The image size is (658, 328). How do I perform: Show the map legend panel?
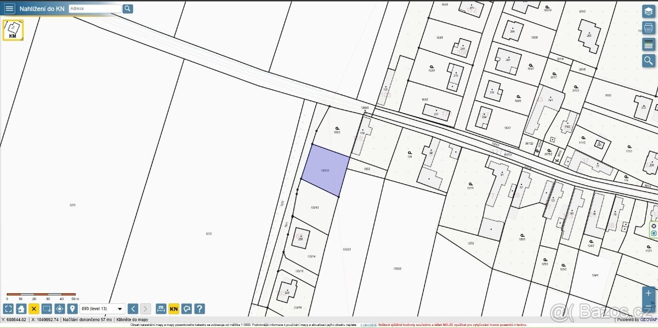(649, 44)
